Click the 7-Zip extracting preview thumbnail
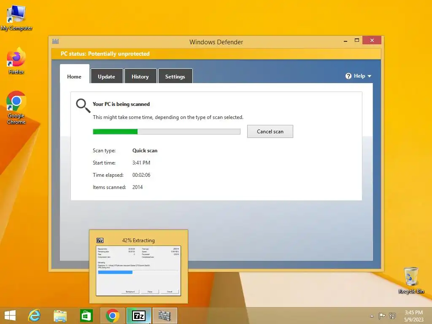The image size is (432, 324). pyautogui.click(x=138, y=271)
